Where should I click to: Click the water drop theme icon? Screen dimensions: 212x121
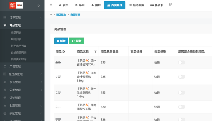point(38,5)
